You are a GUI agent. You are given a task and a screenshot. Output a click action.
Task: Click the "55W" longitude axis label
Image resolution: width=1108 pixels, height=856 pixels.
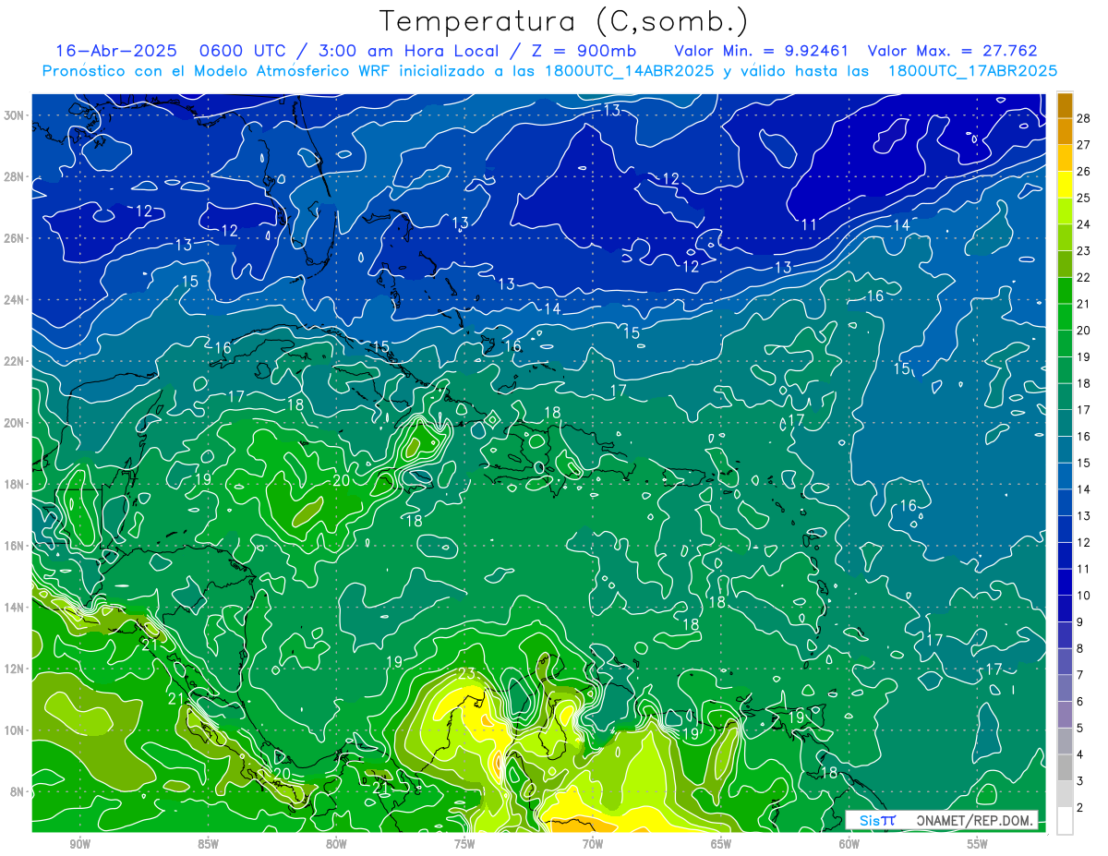978,844
